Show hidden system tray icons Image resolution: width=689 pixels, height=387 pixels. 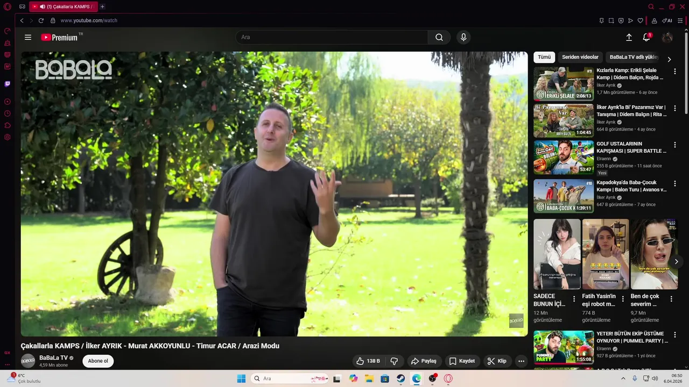pyautogui.click(x=623, y=378)
